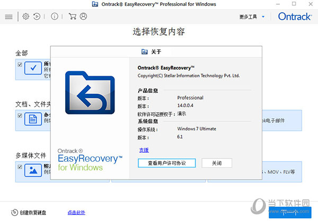Viewport: 318px width, 222px height.
Task: Open the info icon in toolbar
Action: point(55,16)
